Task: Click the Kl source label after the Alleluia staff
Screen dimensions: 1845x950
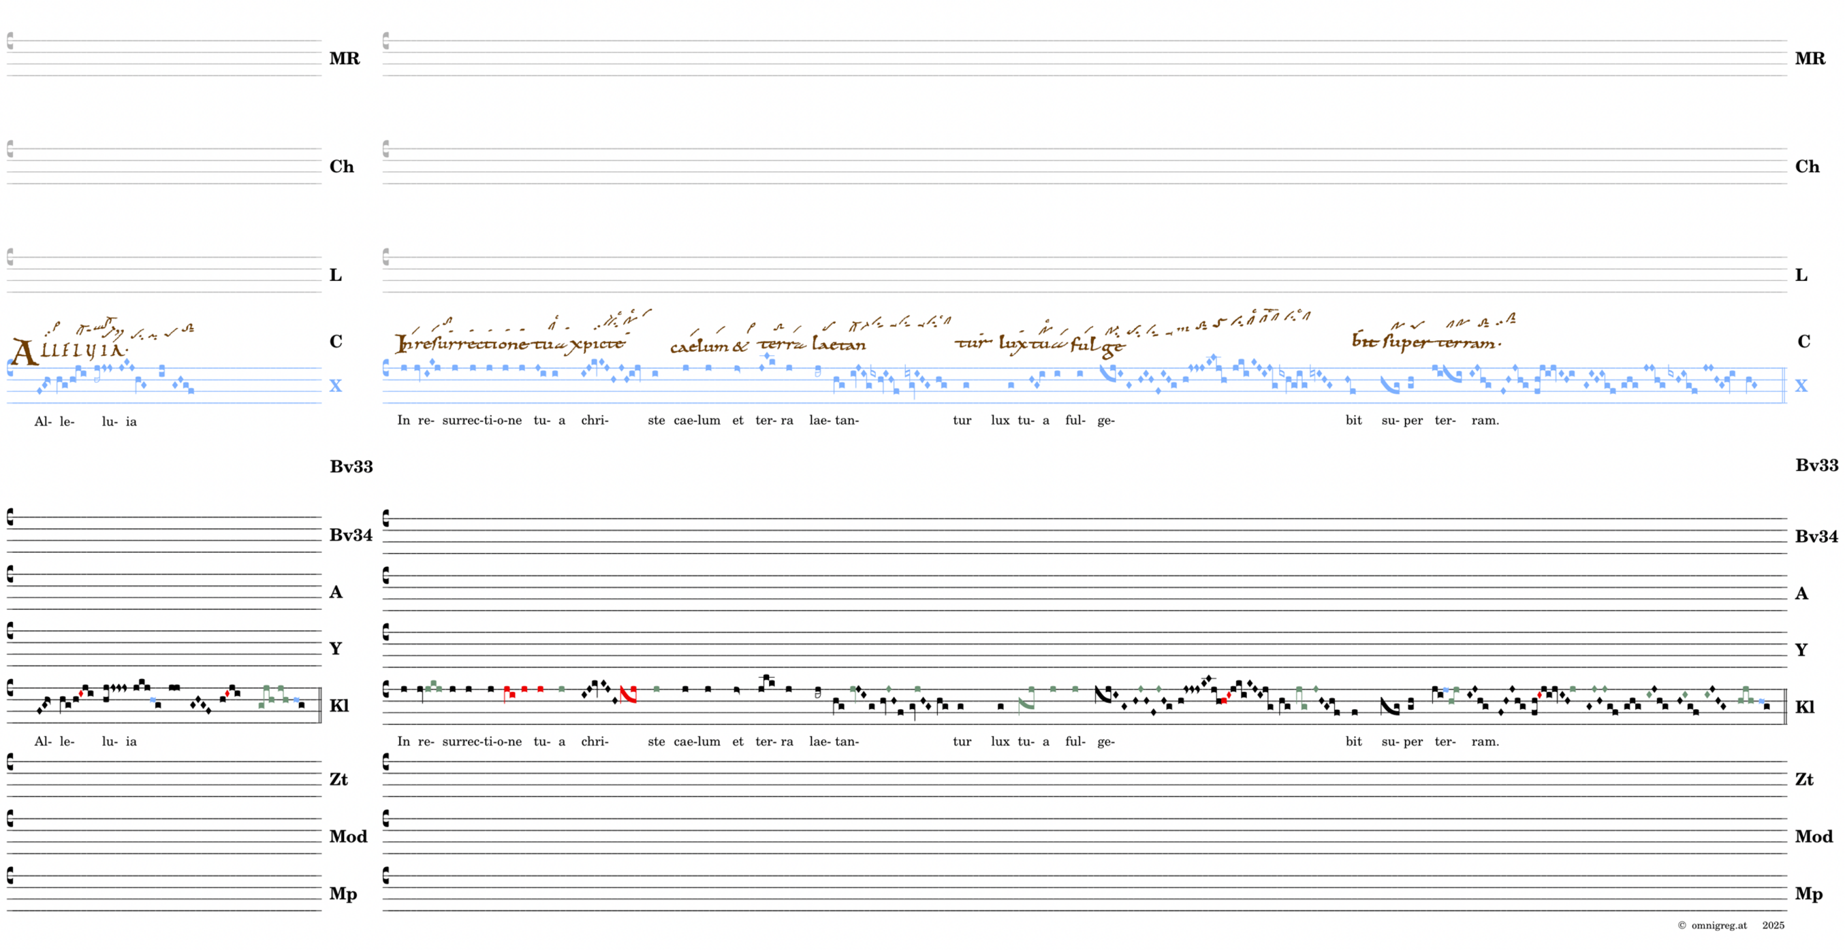Action: coord(338,706)
